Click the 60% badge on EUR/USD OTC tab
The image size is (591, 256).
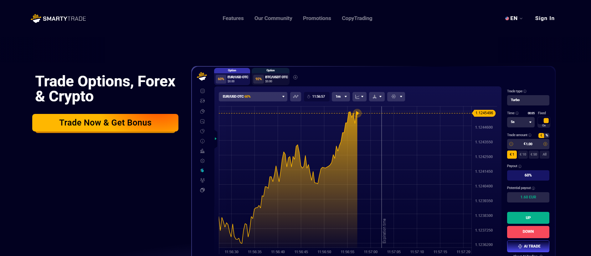coord(221,79)
